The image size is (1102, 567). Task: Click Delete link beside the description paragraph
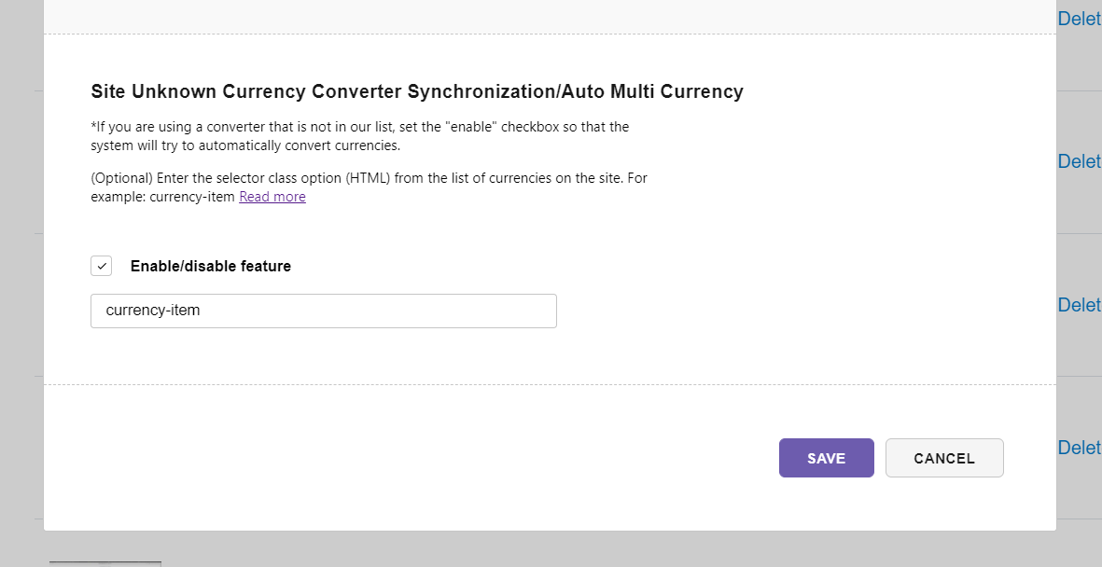coord(1080,161)
